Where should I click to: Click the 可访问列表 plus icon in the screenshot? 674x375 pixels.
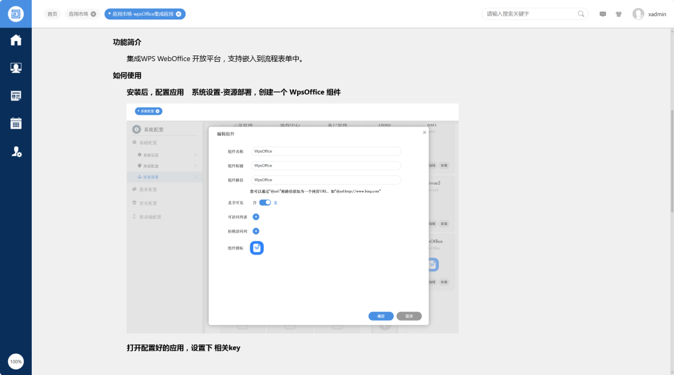pyautogui.click(x=256, y=217)
